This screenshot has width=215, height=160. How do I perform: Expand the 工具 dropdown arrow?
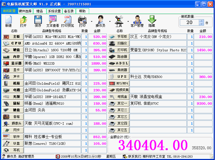point(128,21)
